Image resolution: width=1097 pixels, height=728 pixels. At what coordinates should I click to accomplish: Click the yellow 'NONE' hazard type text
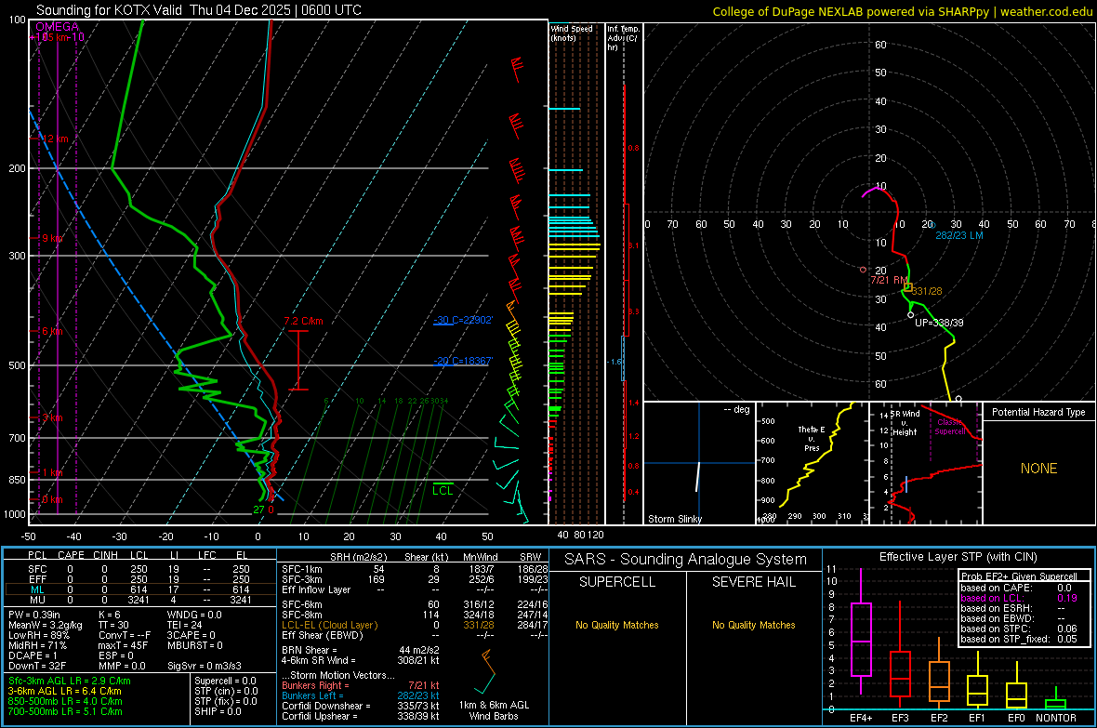pos(1038,469)
